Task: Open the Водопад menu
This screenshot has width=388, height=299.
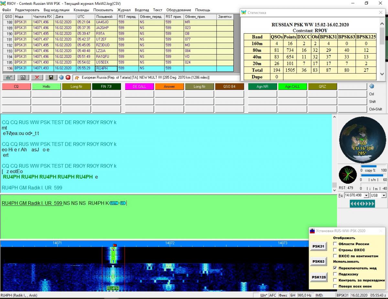Action: [142, 10]
